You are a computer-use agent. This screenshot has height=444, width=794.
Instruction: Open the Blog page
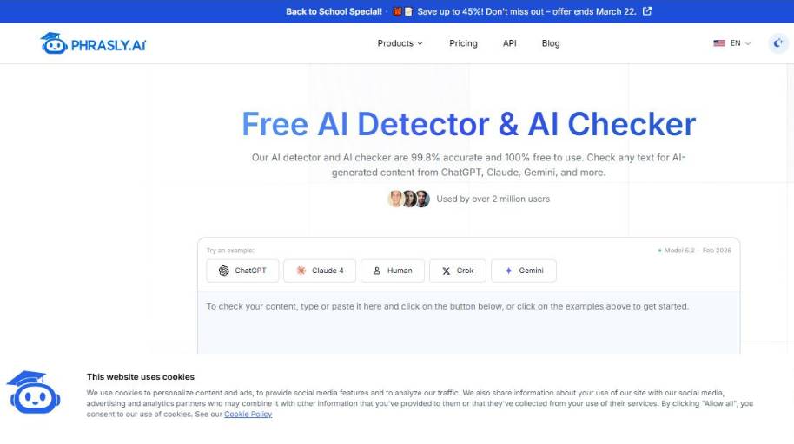(x=551, y=43)
